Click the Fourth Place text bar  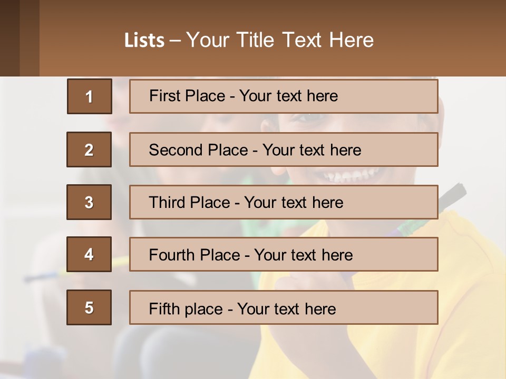click(x=284, y=255)
